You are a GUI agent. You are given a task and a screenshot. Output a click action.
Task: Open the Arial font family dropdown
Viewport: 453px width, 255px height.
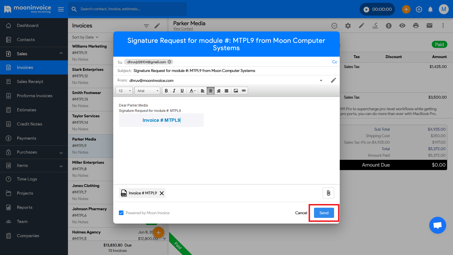[147, 91]
